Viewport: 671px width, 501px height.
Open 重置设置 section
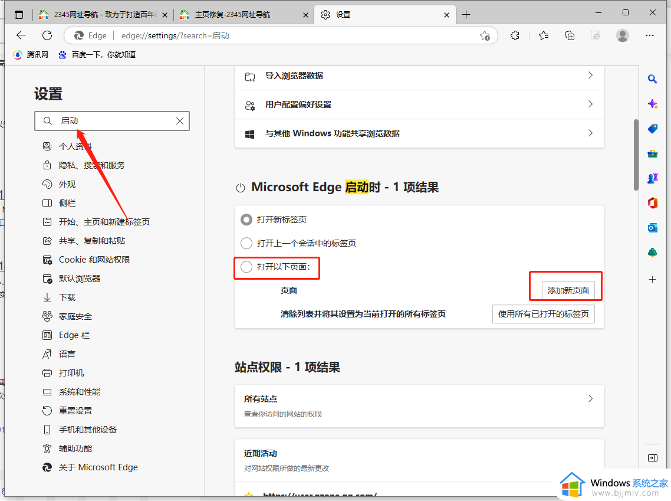tap(67, 411)
